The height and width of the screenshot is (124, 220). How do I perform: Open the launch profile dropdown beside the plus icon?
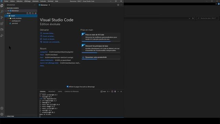click(x=109, y=92)
